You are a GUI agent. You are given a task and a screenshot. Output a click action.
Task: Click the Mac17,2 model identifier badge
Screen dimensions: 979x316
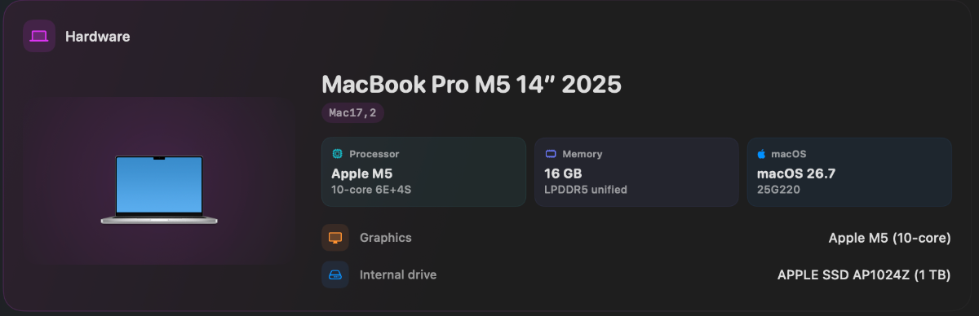(352, 113)
